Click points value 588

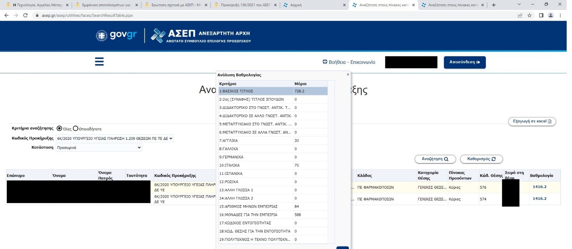point(298,215)
